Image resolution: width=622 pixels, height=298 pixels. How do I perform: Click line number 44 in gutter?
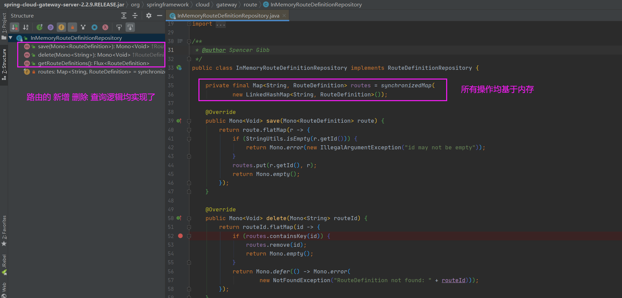(171, 165)
